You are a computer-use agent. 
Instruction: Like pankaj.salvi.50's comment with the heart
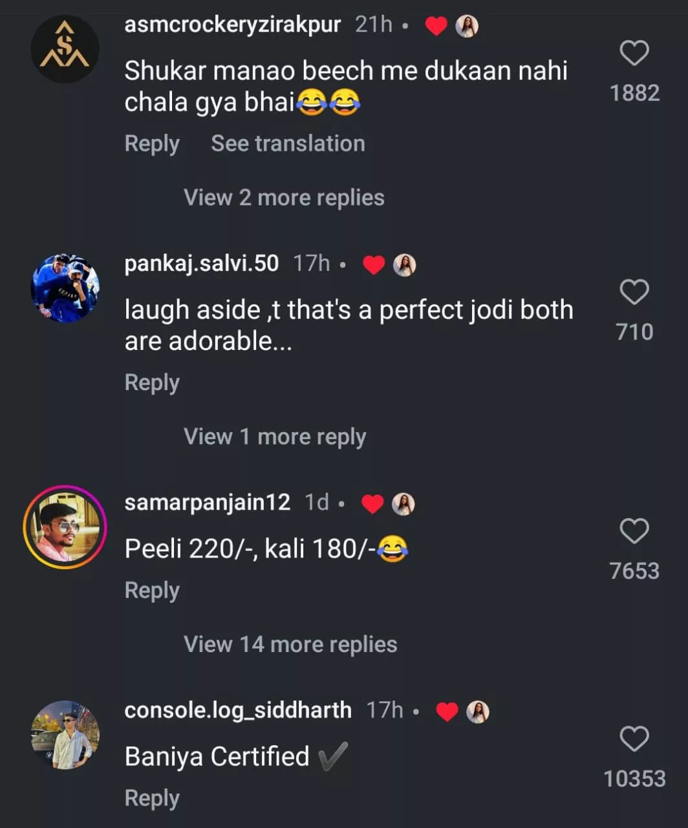[634, 292]
